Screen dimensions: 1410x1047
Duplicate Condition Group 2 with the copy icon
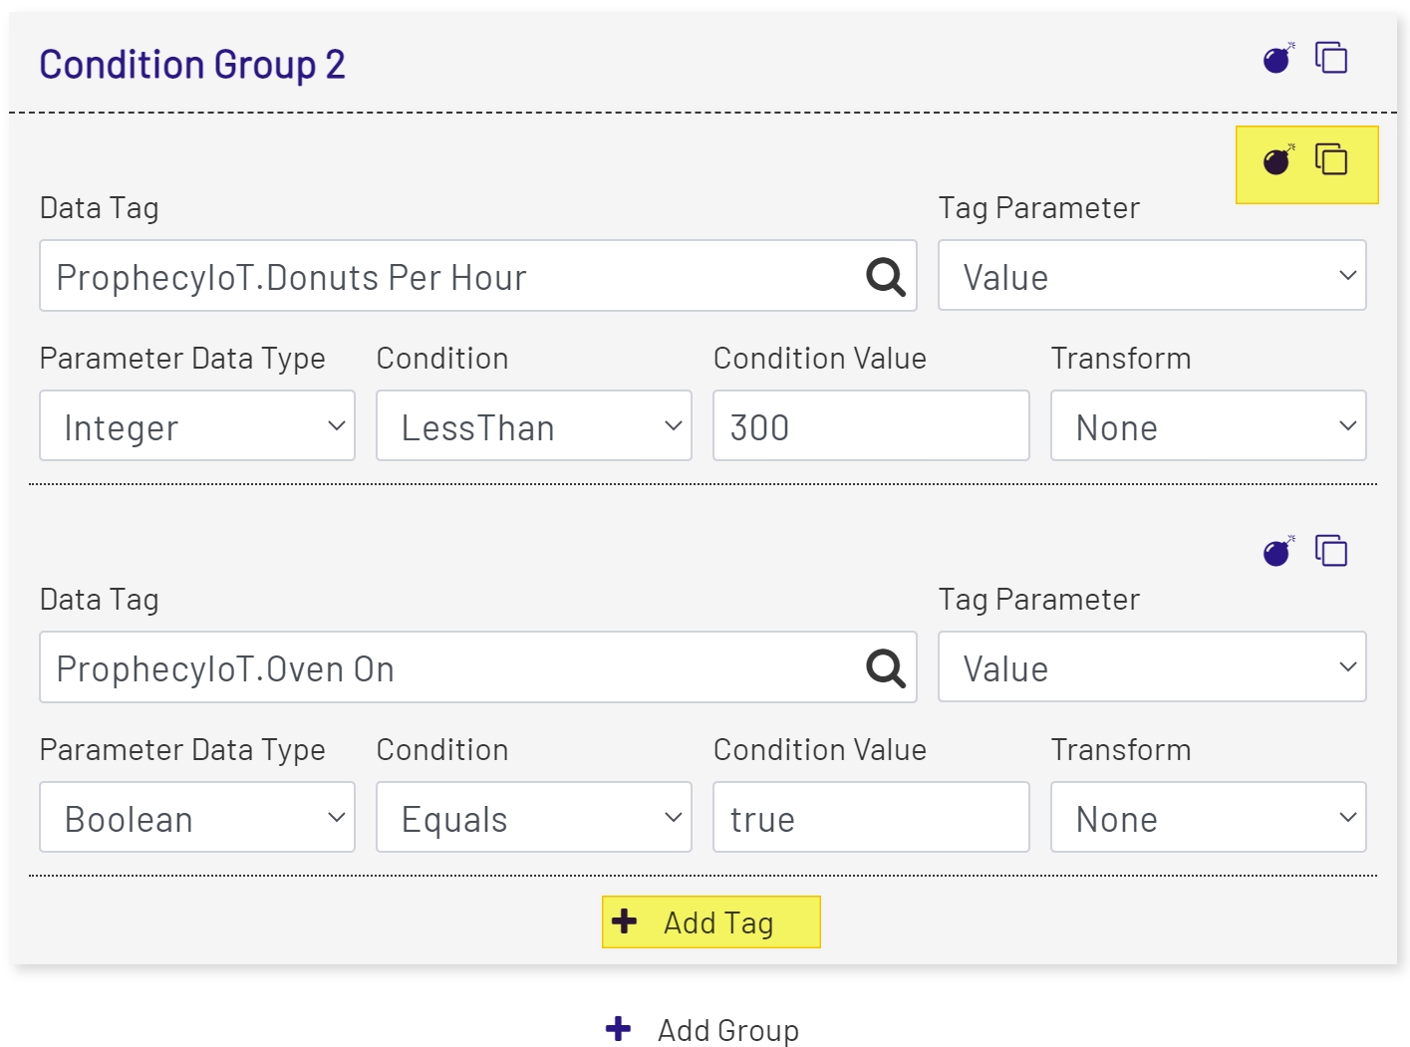[1331, 58]
